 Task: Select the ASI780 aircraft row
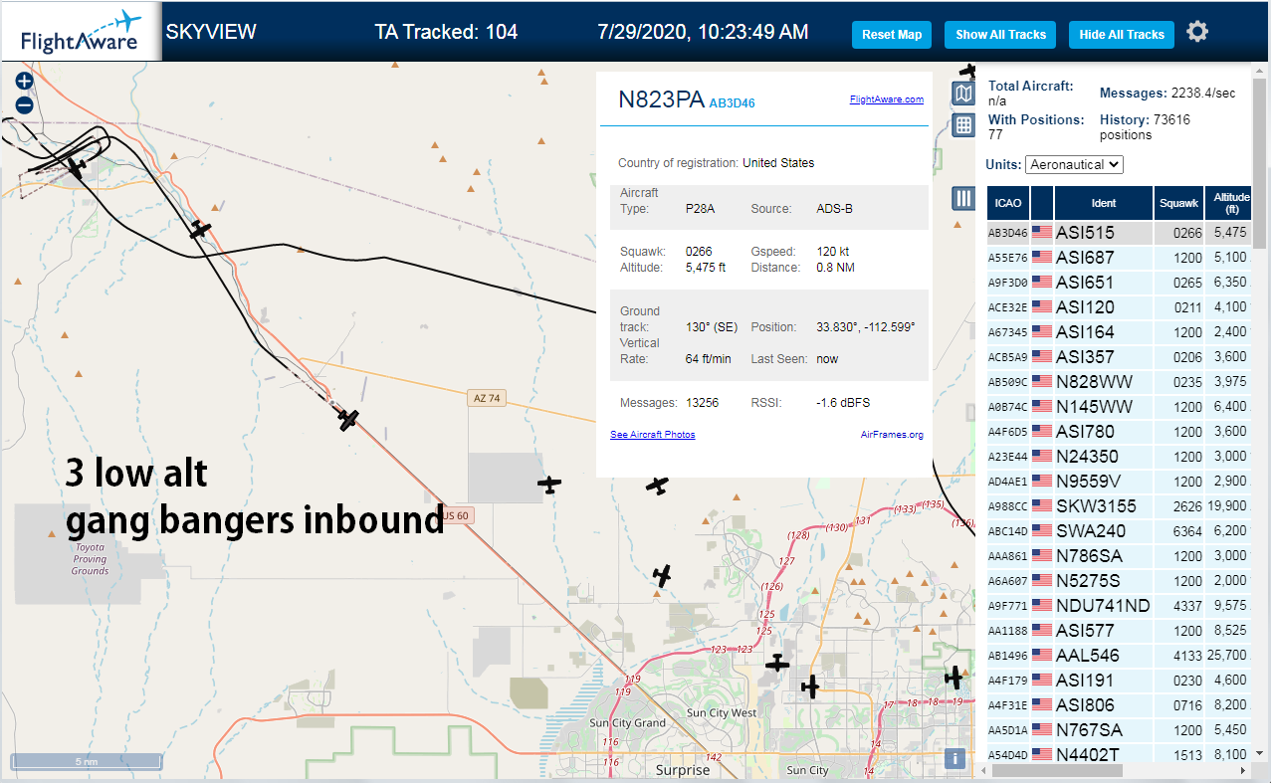pyautogui.click(x=1119, y=432)
